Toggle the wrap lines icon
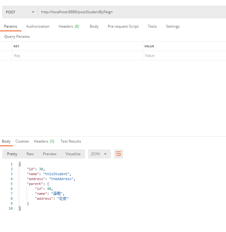 click(x=119, y=154)
